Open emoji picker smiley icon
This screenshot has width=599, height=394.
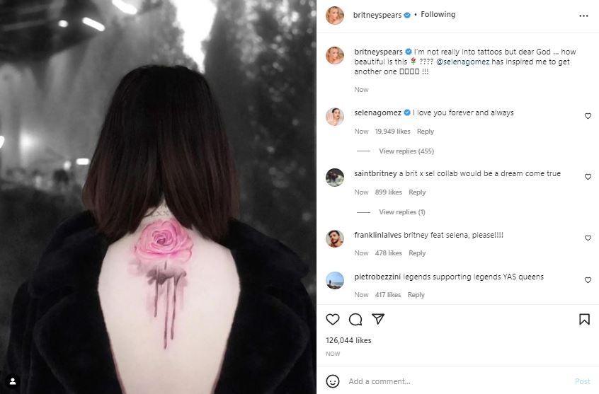point(333,381)
